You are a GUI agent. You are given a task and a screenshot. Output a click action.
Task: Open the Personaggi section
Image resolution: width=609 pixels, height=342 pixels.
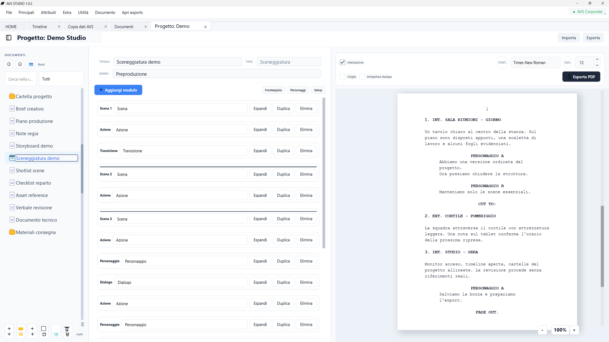[x=298, y=90]
